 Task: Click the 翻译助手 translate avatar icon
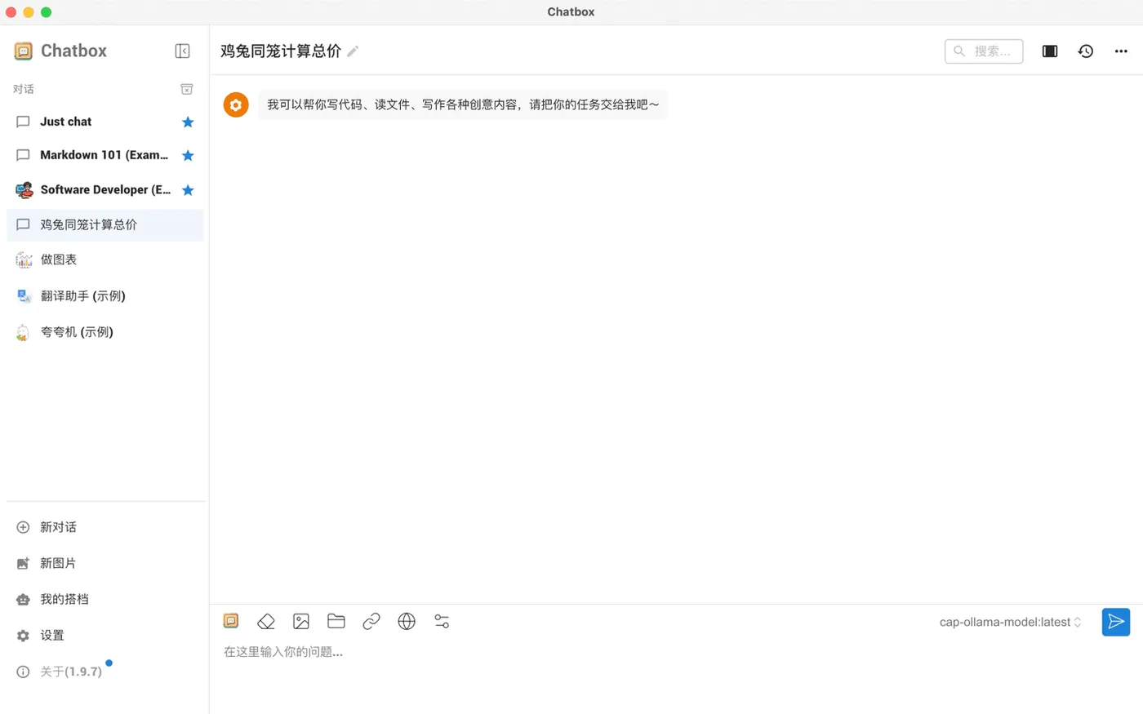24,295
